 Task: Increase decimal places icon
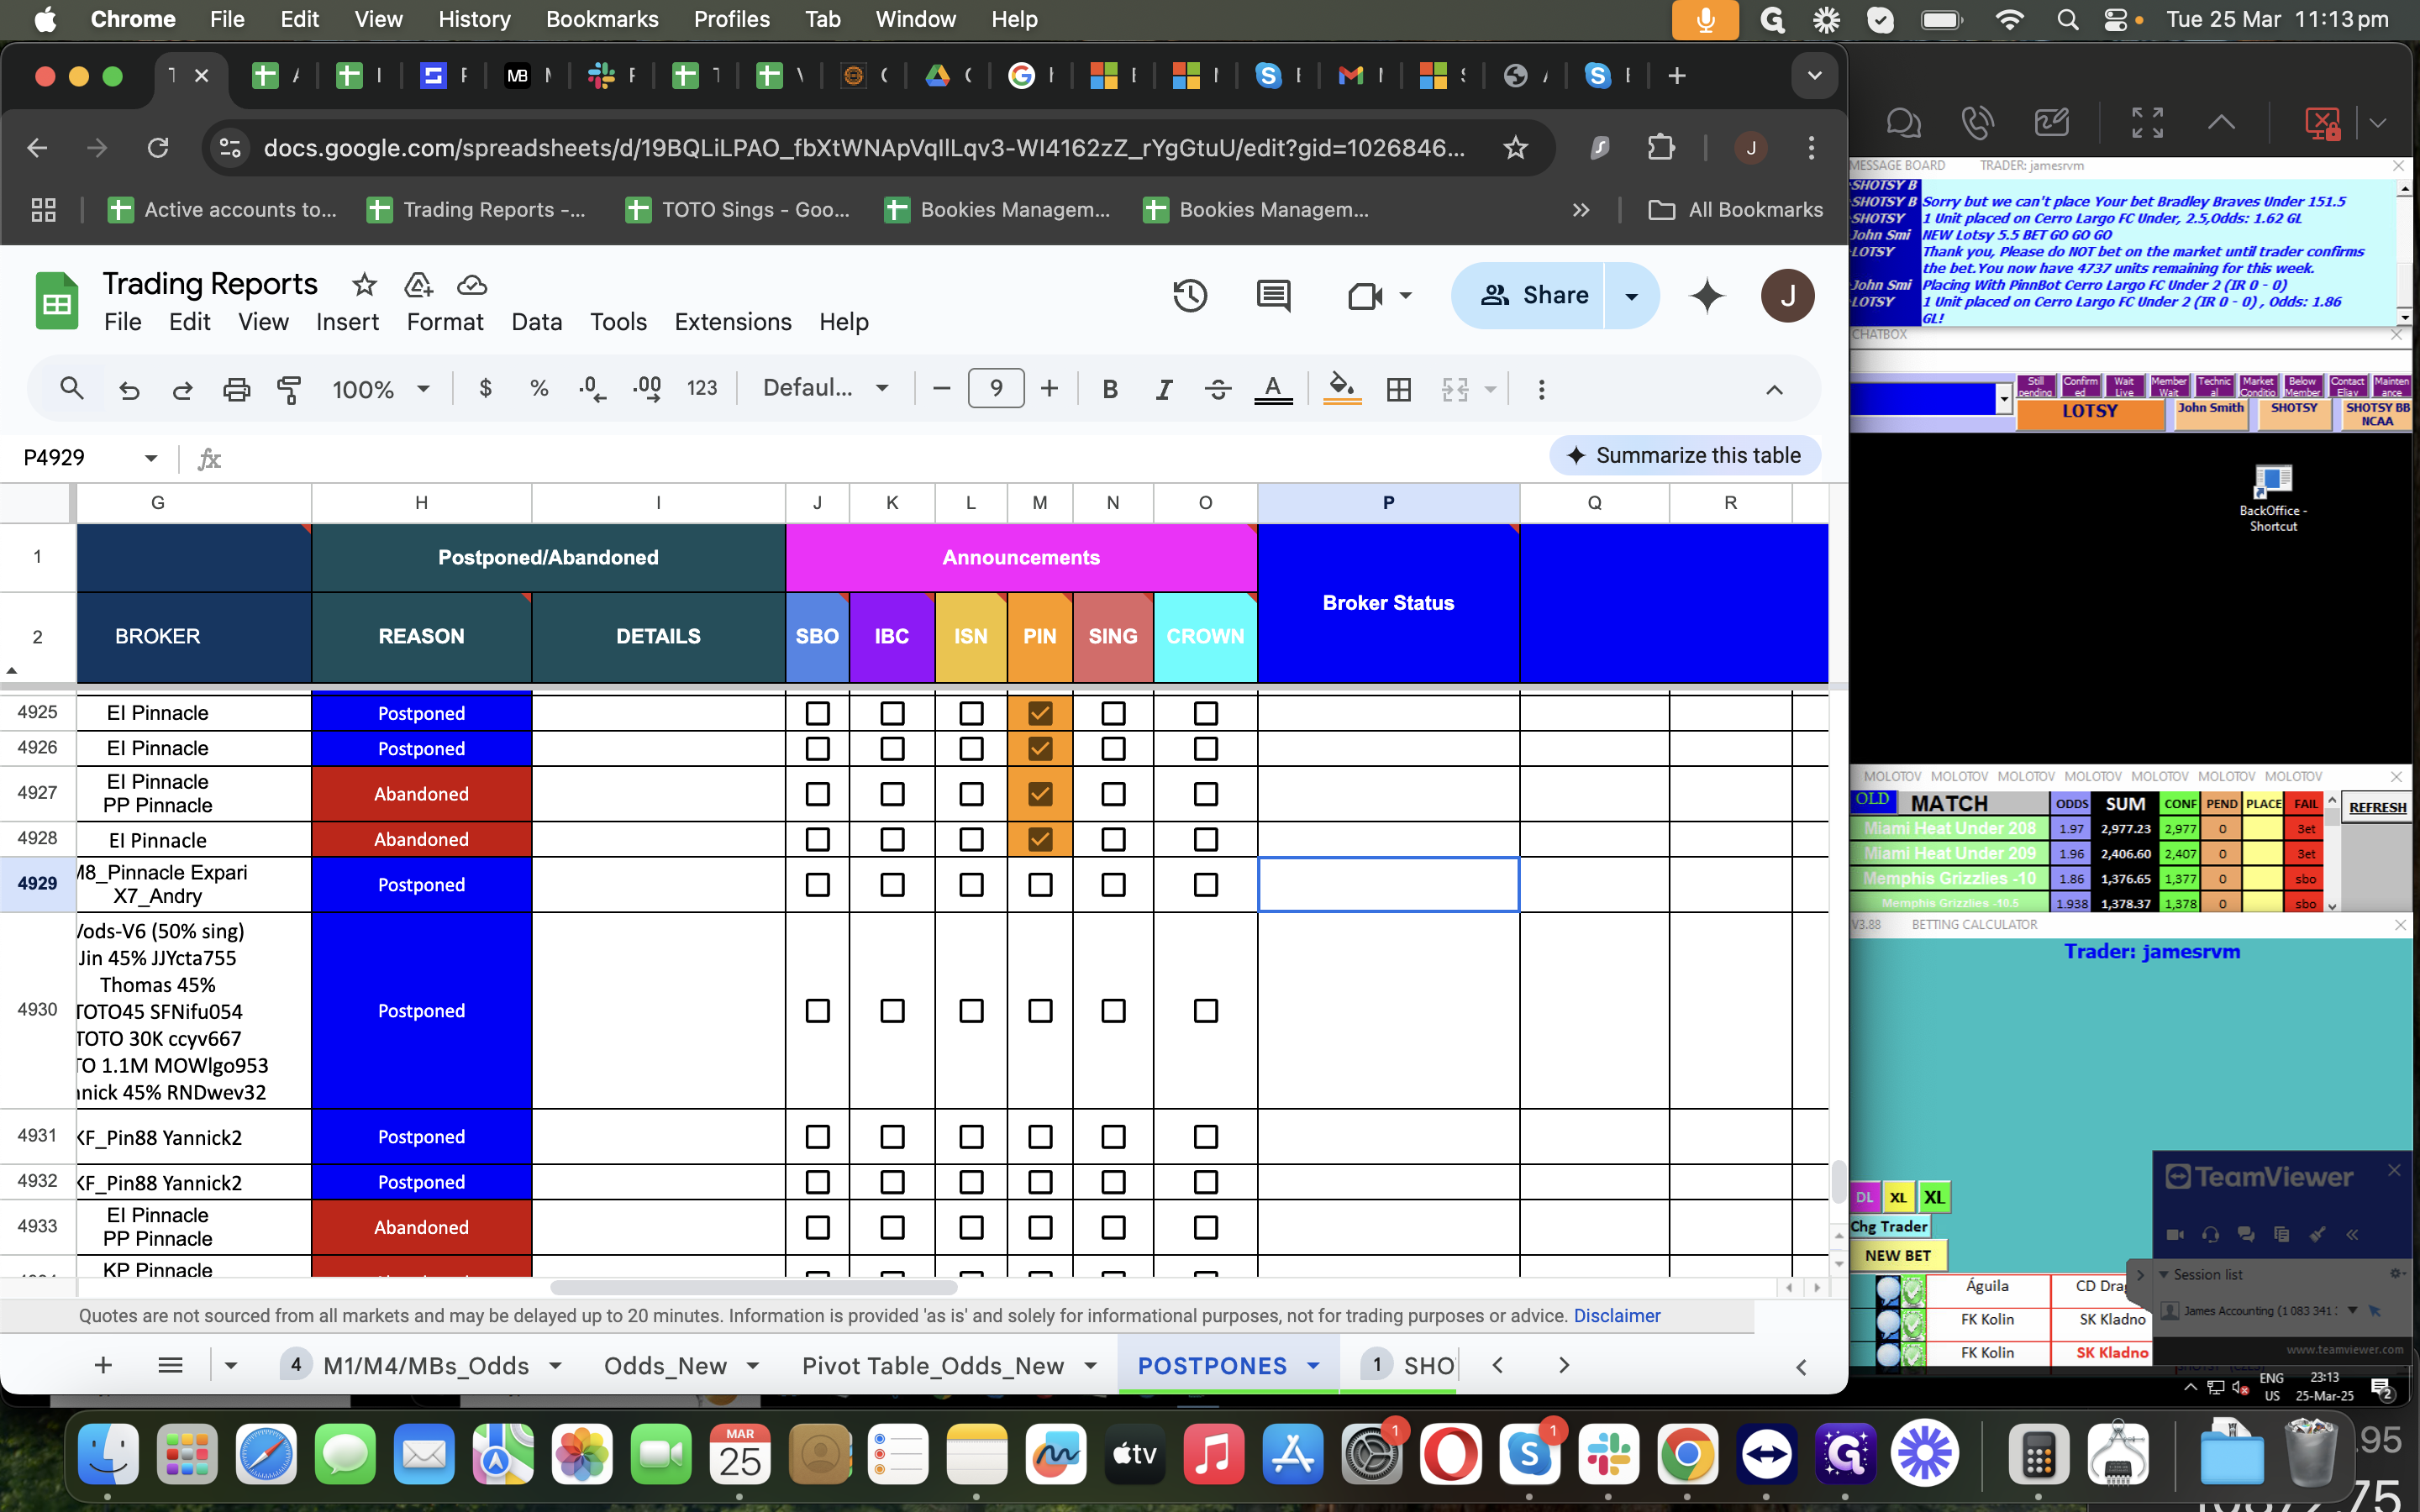tap(647, 388)
